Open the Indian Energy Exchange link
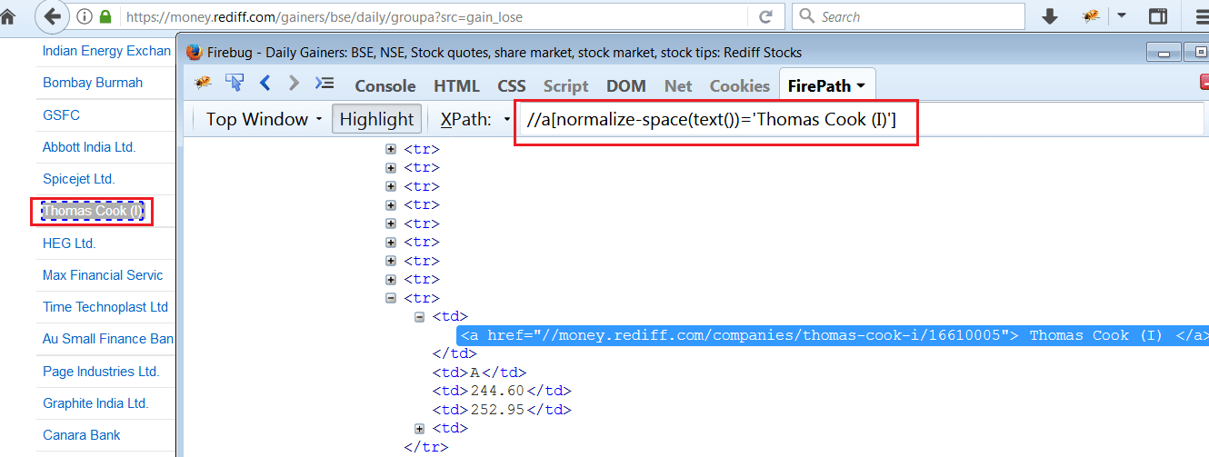The height and width of the screenshot is (457, 1209). point(106,51)
